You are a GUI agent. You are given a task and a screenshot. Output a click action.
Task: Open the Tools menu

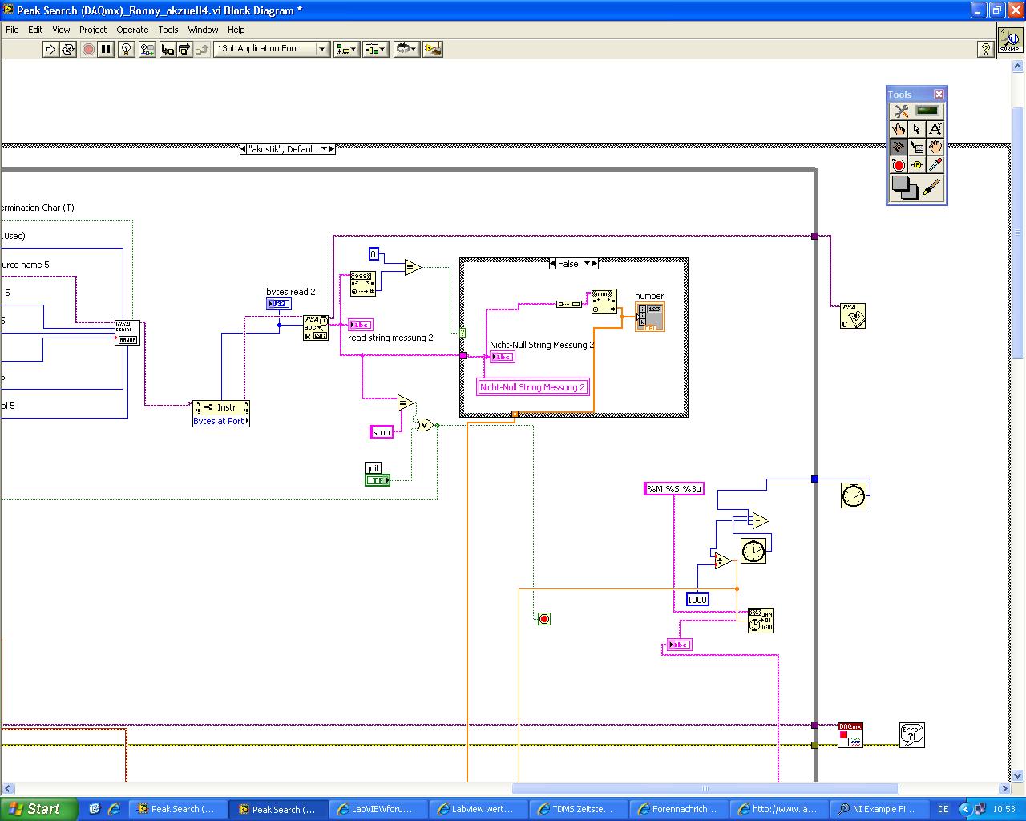pos(168,30)
